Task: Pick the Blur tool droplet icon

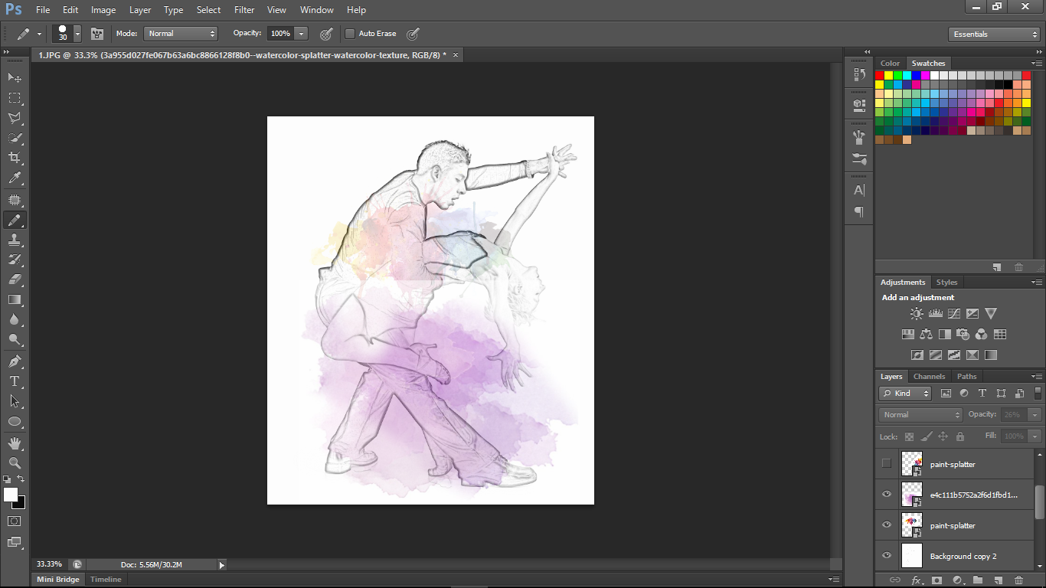Action: 15,319
